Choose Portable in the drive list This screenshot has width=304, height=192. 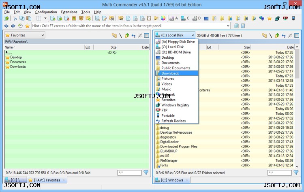point(177,115)
